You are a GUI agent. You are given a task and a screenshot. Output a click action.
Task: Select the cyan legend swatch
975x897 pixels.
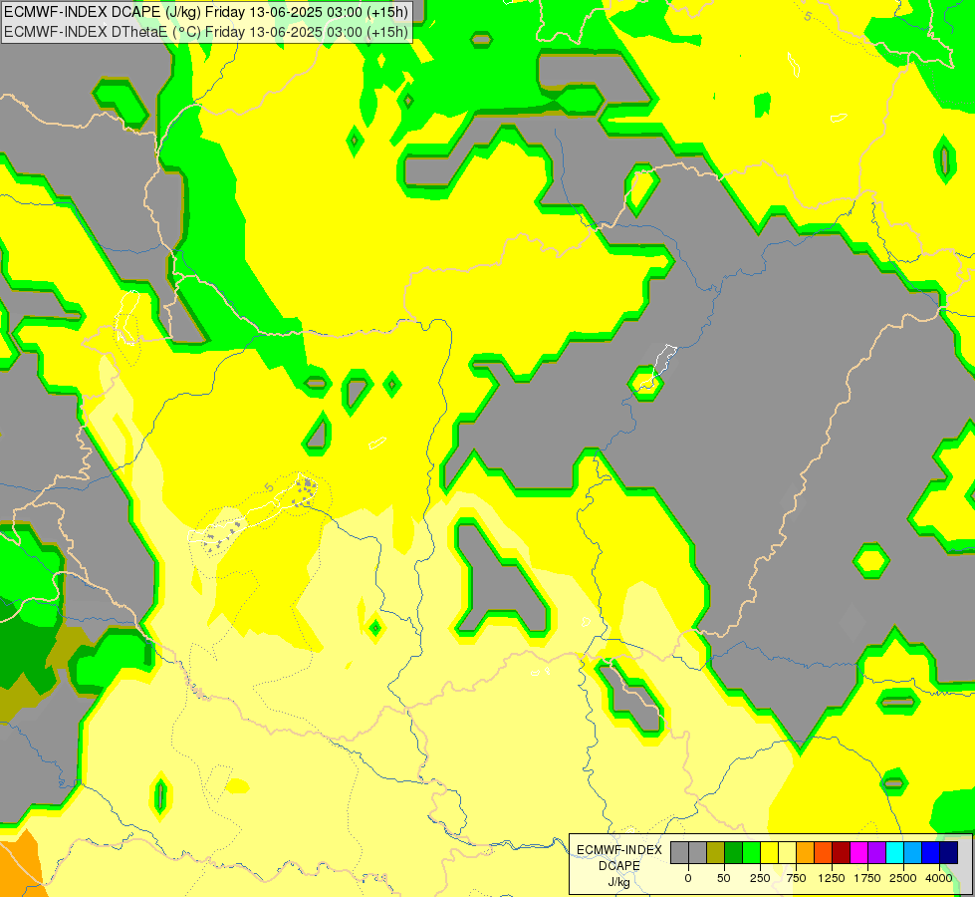coord(894,852)
